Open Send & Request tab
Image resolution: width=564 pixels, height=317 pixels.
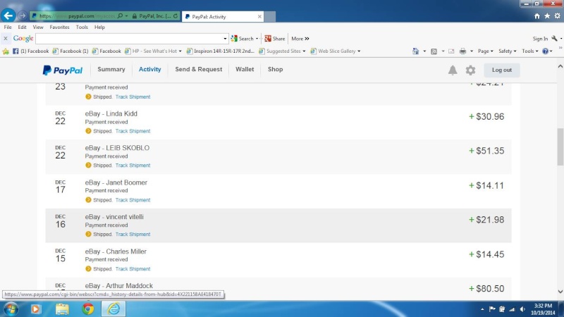pyautogui.click(x=199, y=69)
